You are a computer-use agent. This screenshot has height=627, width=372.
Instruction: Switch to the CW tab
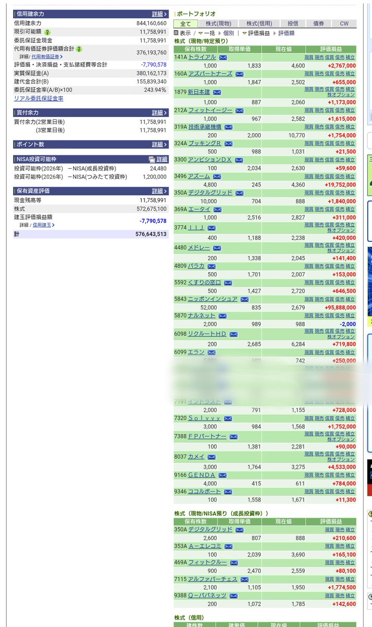344,24
